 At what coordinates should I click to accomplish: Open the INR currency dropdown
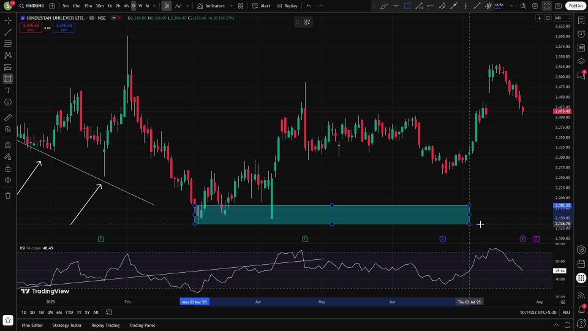coord(563,18)
